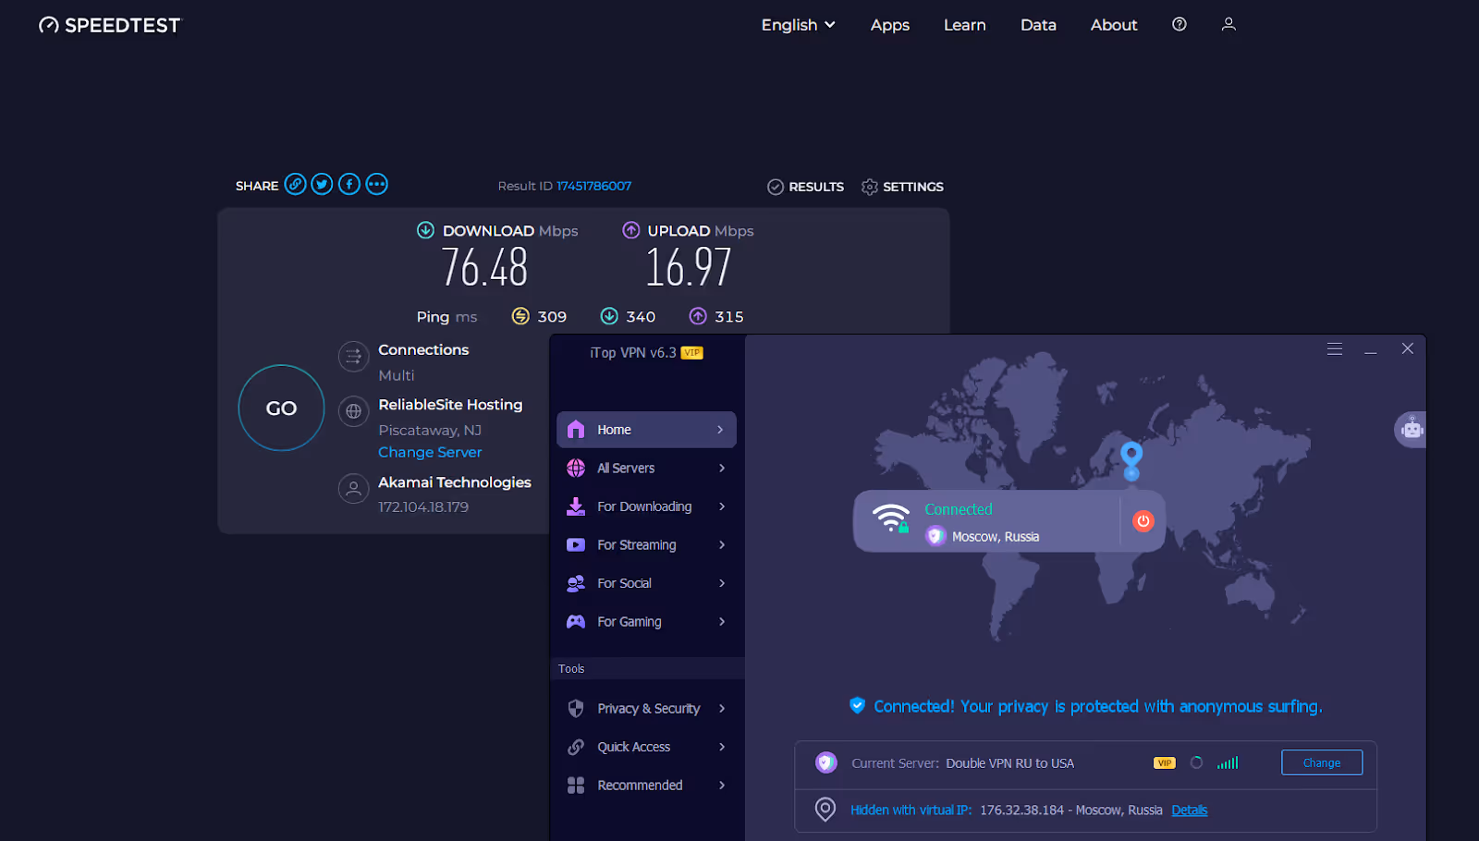Click the map location pin over Moscow
Viewport: 1479px width, 841px height.
click(x=1131, y=460)
